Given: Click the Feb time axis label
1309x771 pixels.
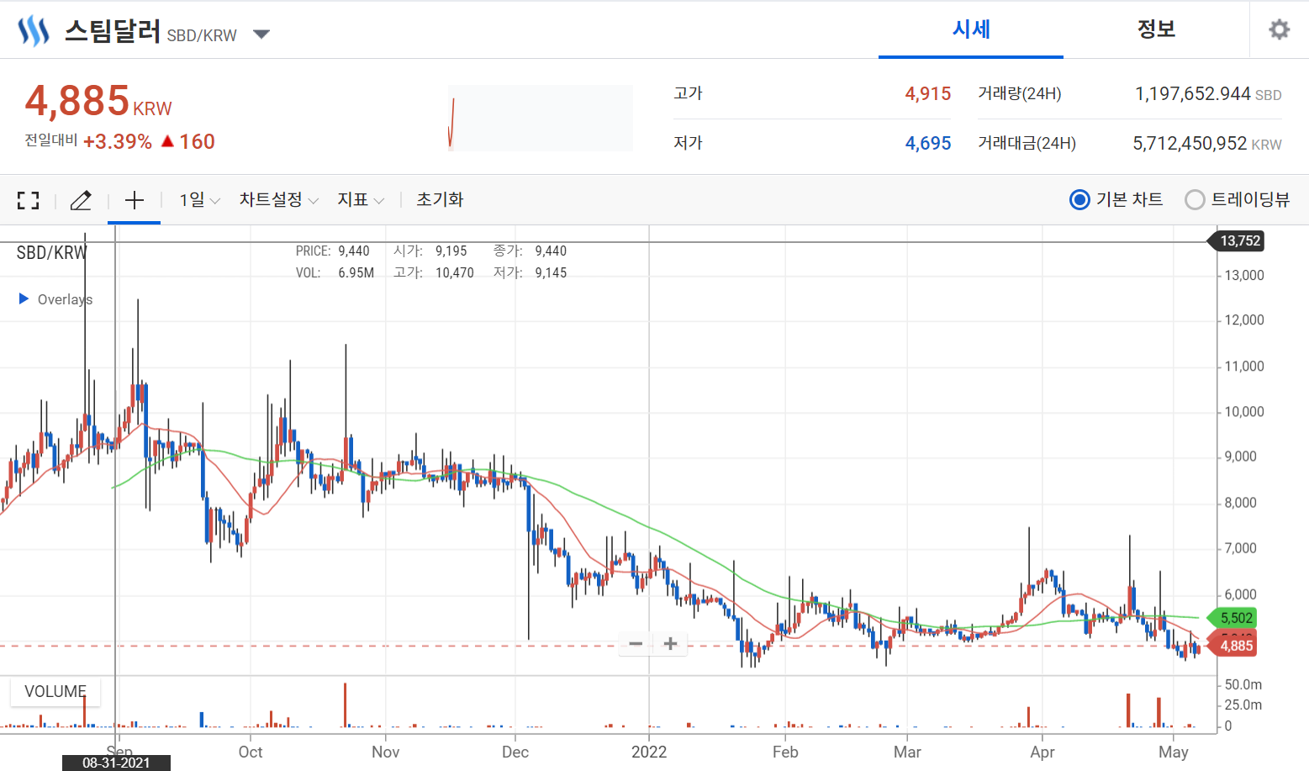Looking at the screenshot, I should pyautogui.click(x=785, y=752).
